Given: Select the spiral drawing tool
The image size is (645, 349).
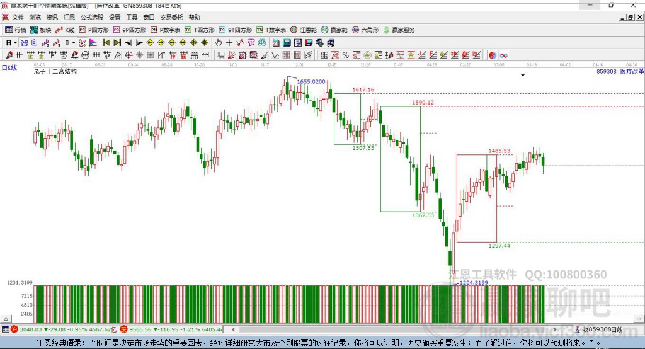Looking at the screenshot, I should 64,55.
